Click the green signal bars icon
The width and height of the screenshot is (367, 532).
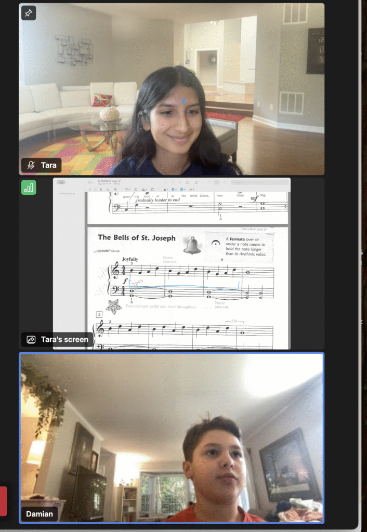(x=29, y=188)
